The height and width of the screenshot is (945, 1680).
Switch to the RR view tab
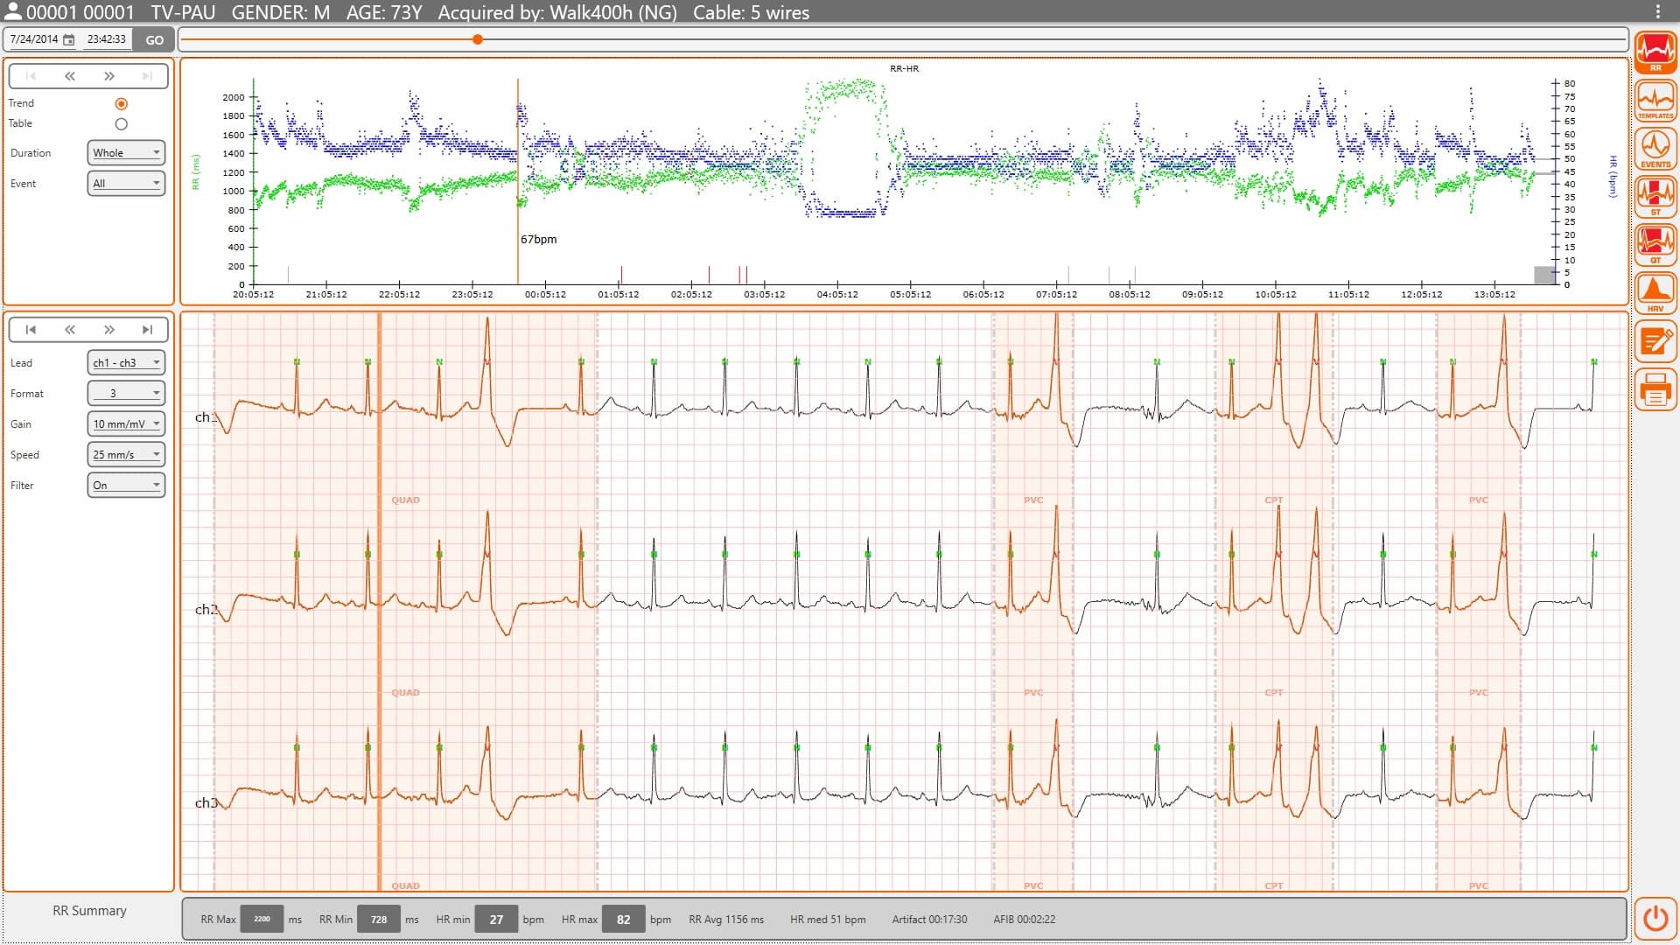click(1655, 52)
